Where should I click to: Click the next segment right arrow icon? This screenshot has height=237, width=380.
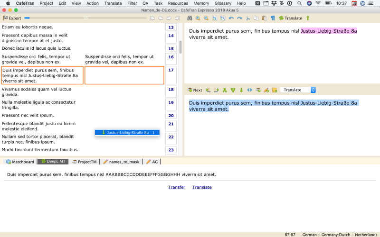tap(169, 18)
